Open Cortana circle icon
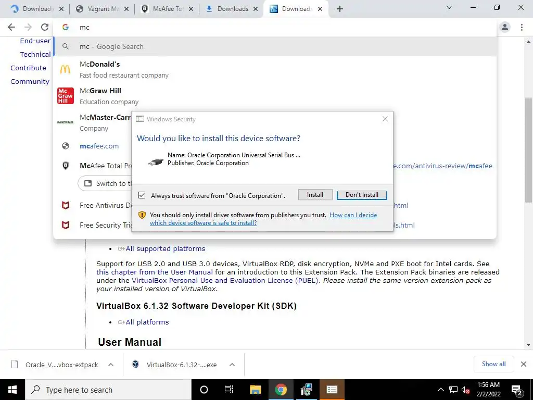533x400 pixels. point(204,390)
